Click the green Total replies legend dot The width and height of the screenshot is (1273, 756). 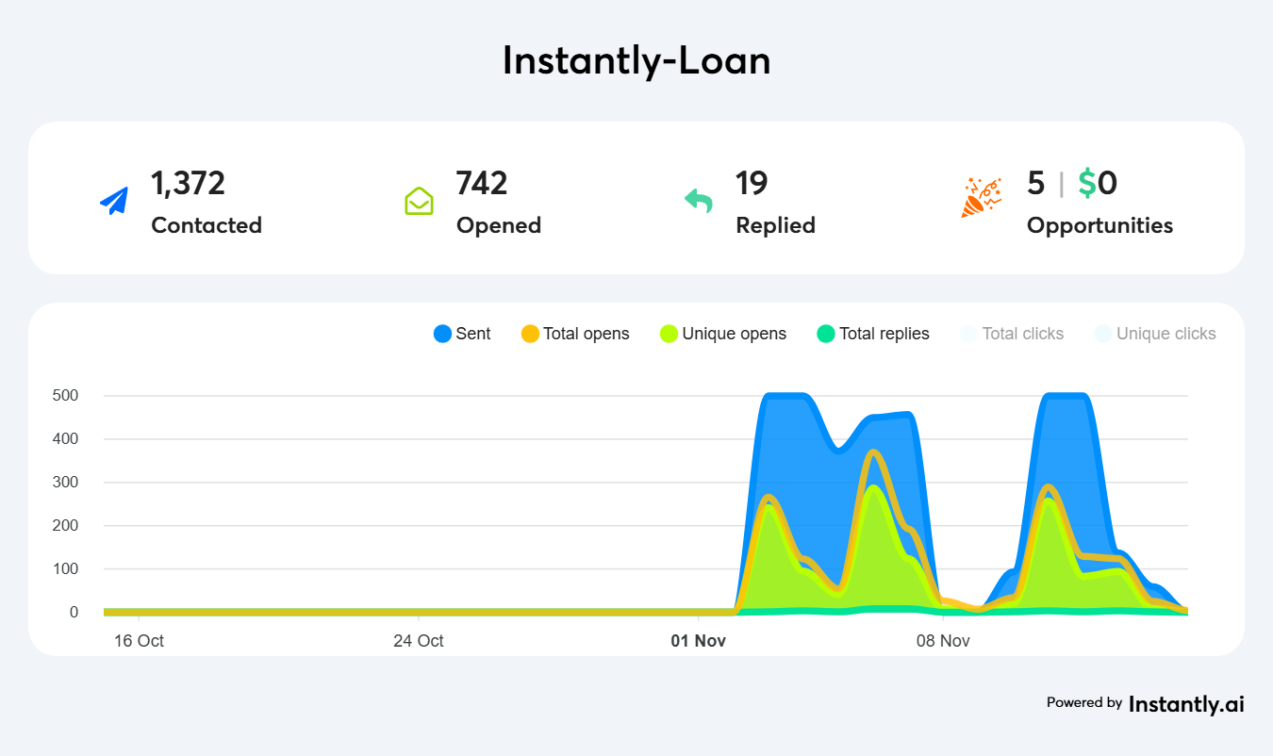[x=826, y=334]
